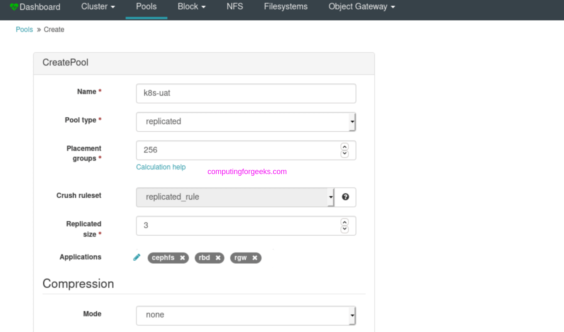Open the Filesystems tab

point(285,6)
